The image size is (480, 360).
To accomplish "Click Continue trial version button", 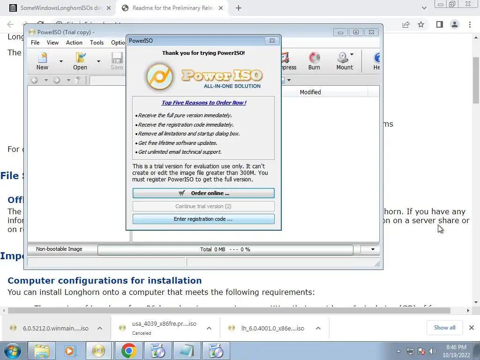I will pos(203,206).
